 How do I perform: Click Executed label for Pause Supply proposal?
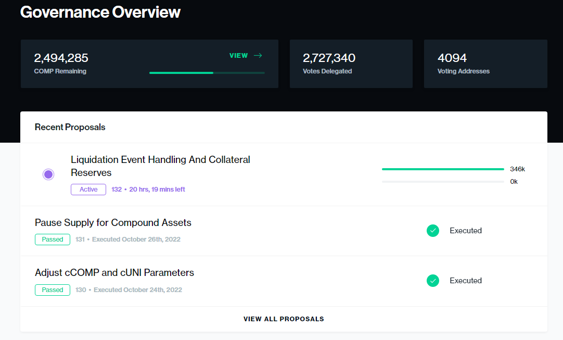click(466, 230)
